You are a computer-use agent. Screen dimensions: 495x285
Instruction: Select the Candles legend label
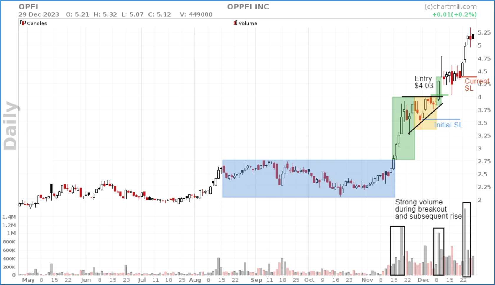37,23
